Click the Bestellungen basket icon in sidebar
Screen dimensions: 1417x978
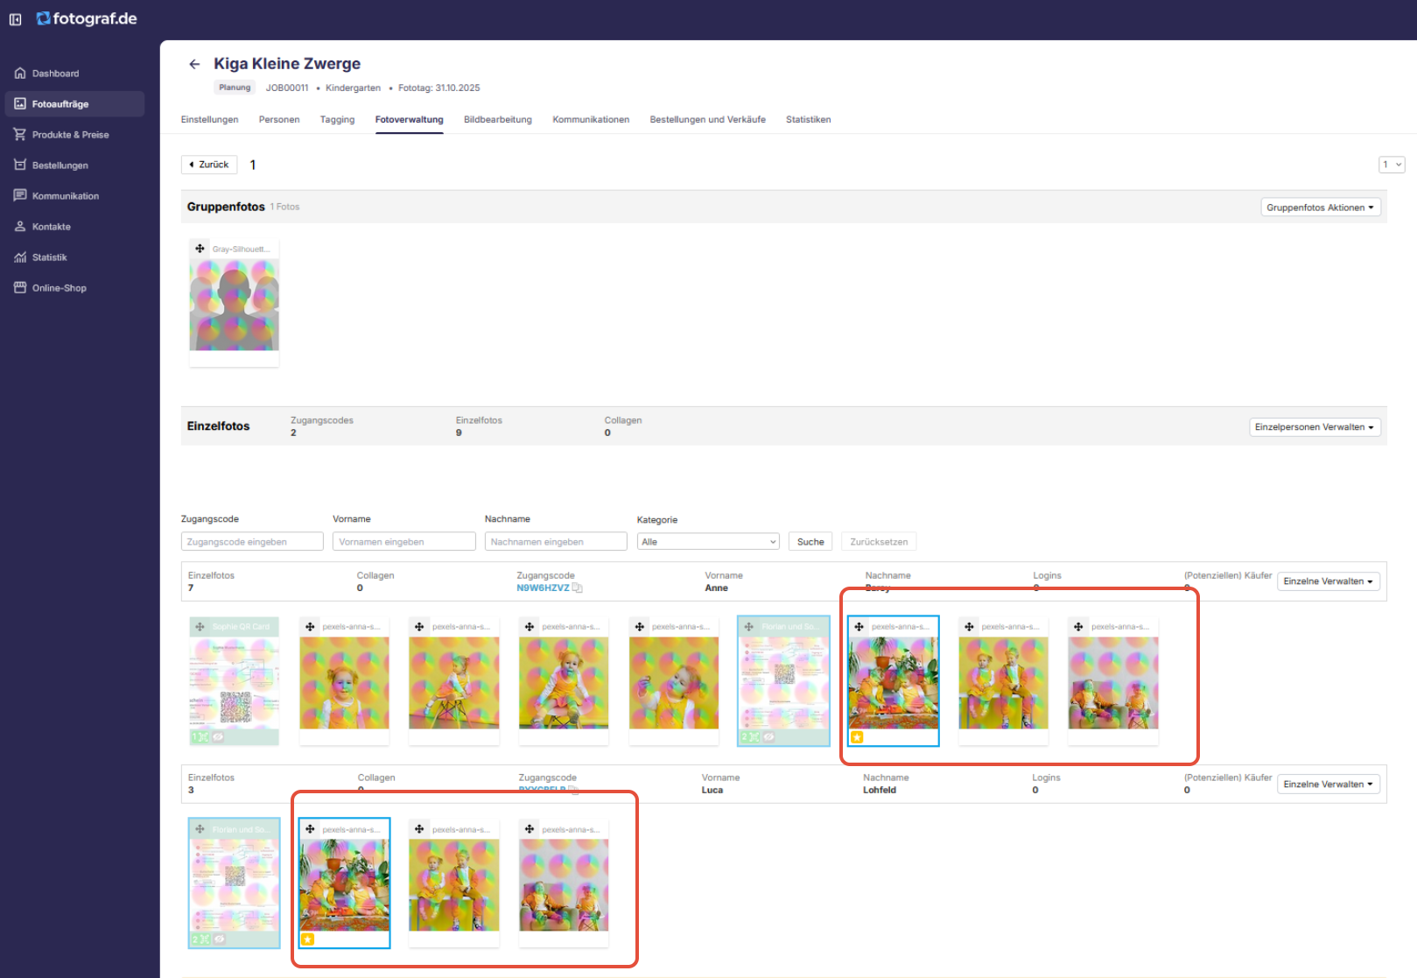point(20,165)
